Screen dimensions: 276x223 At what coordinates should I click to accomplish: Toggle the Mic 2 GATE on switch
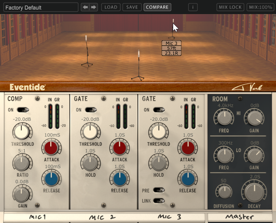(x=91, y=110)
